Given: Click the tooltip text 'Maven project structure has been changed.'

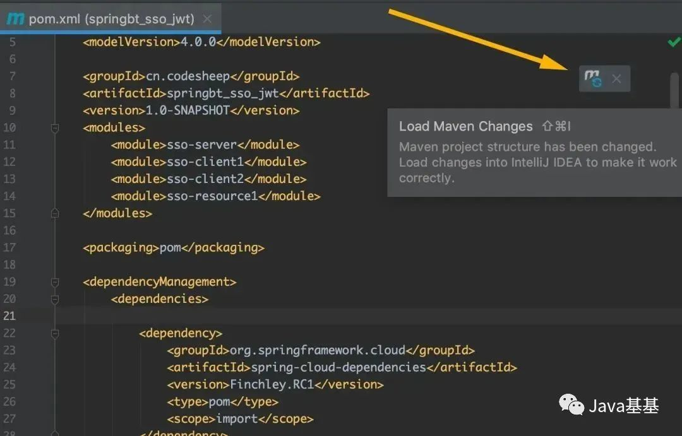Looking at the screenshot, I should (527, 147).
